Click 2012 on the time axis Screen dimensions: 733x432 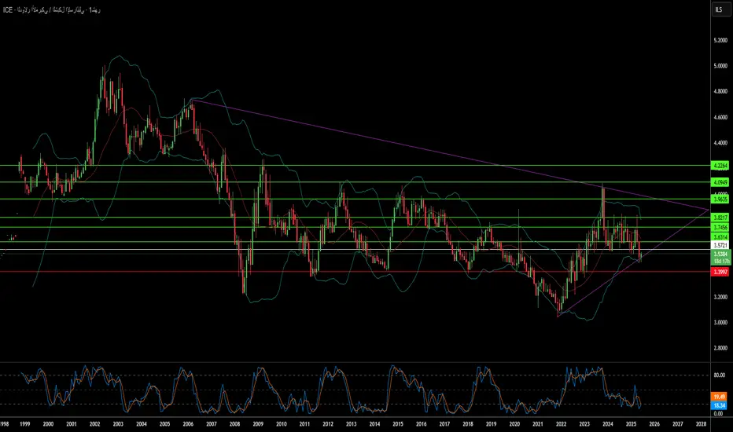pos(328,424)
